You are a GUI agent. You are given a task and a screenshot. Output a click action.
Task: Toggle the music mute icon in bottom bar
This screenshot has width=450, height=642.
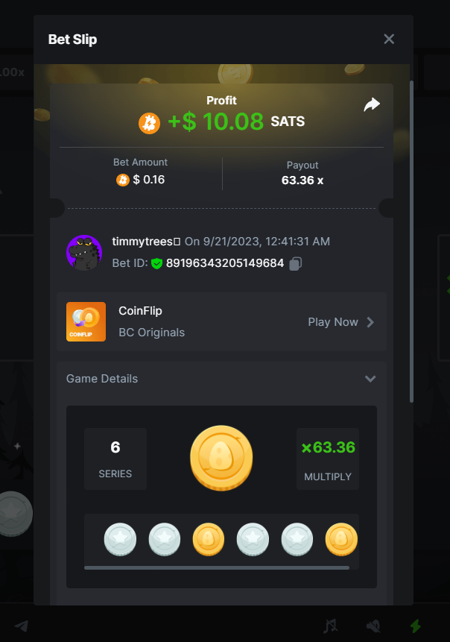(x=331, y=626)
